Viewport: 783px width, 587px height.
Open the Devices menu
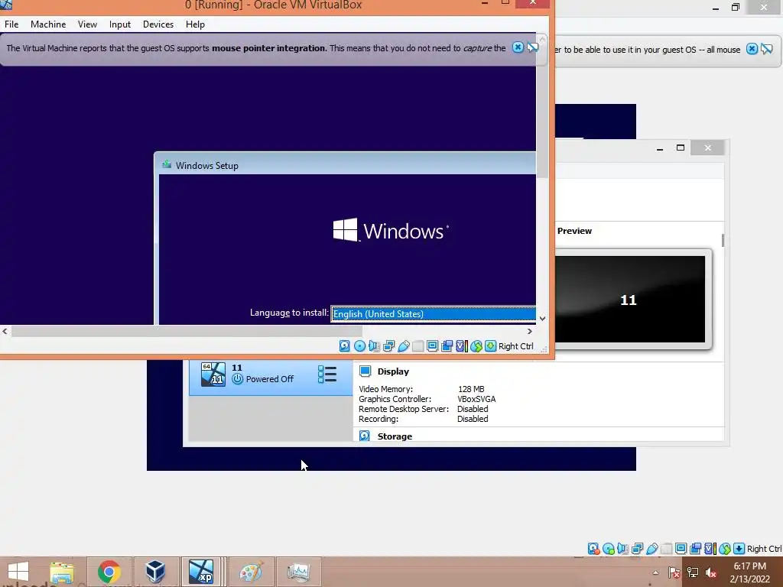pos(158,24)
